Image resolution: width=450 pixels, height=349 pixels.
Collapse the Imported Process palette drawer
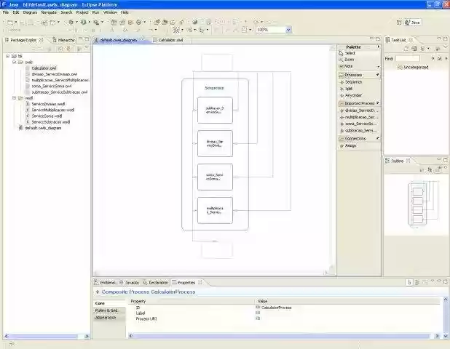[359, 103]
